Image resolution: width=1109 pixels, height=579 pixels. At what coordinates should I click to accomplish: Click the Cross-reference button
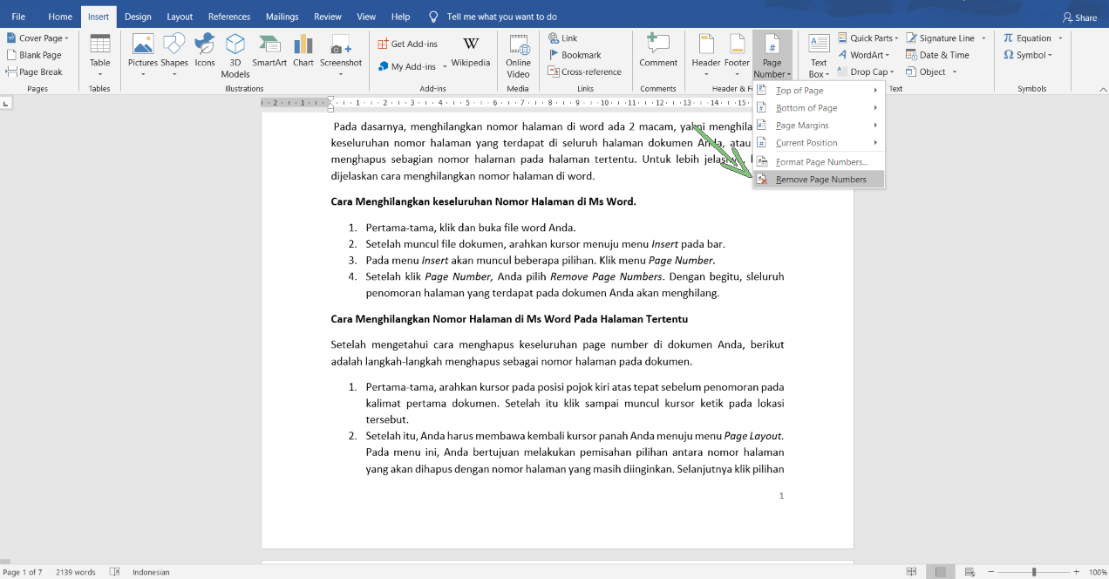585,72
